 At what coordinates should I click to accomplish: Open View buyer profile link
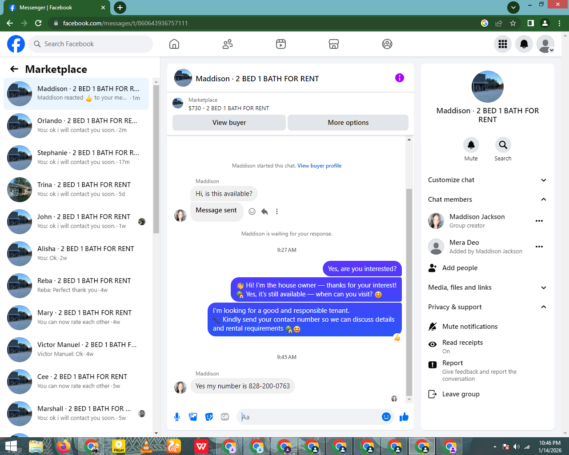click(x=319, y=166)
